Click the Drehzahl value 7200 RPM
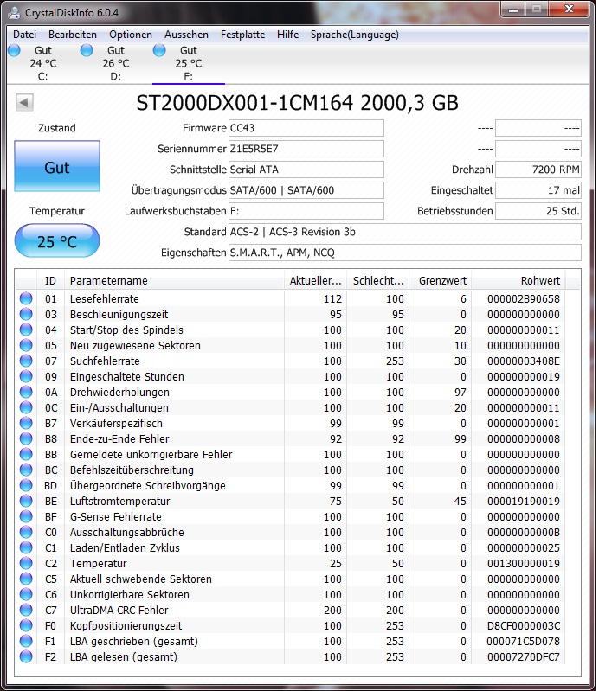 pos(538,170)
